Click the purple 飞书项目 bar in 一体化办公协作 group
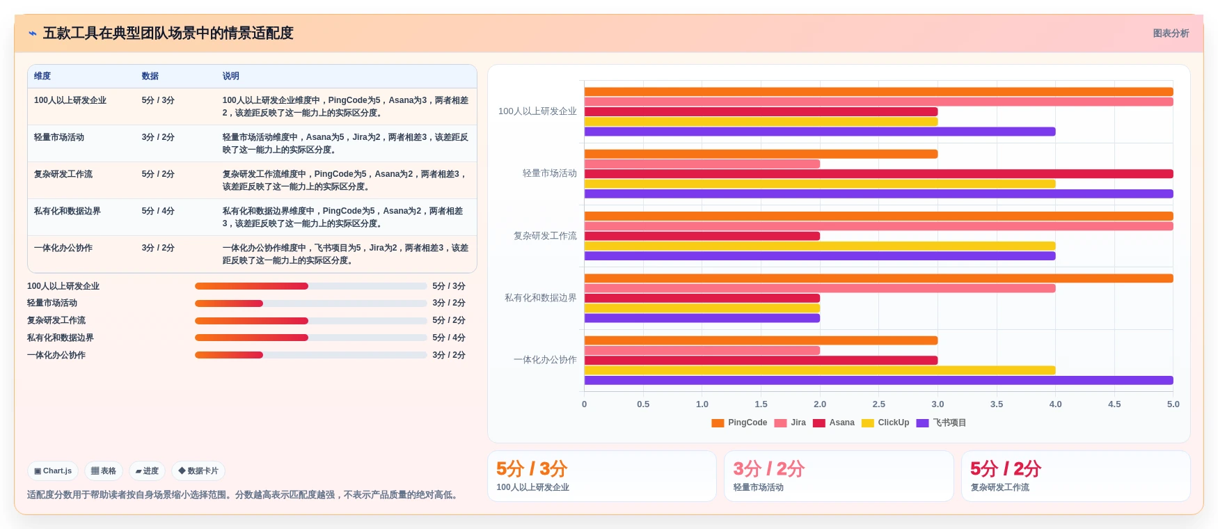The width and height of the screenshot is (1218, 529). [878, 380]
